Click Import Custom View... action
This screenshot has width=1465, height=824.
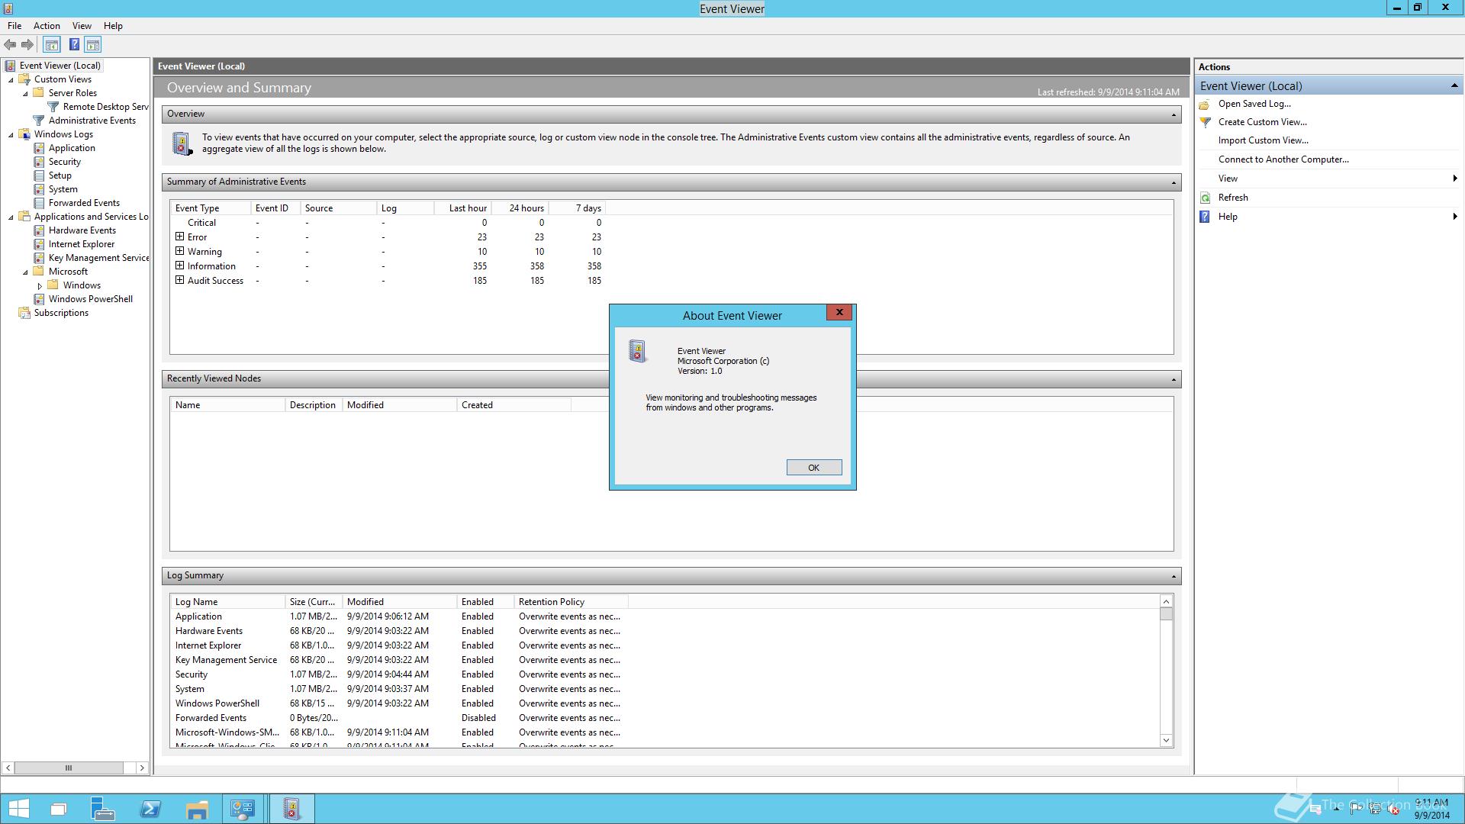[1264, 140]
